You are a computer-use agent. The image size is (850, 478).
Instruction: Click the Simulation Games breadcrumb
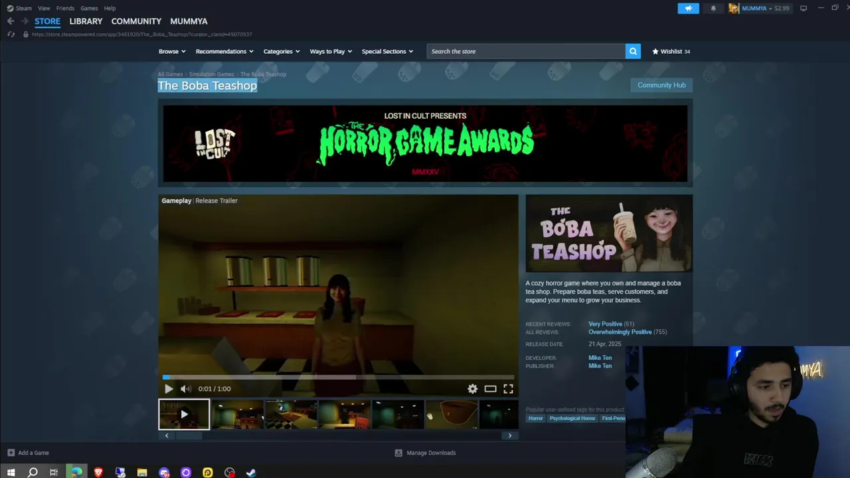211,74
